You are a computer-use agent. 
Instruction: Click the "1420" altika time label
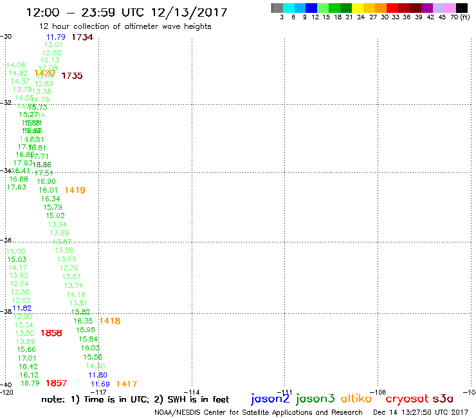pyautogui.click(x=44, y=73)
